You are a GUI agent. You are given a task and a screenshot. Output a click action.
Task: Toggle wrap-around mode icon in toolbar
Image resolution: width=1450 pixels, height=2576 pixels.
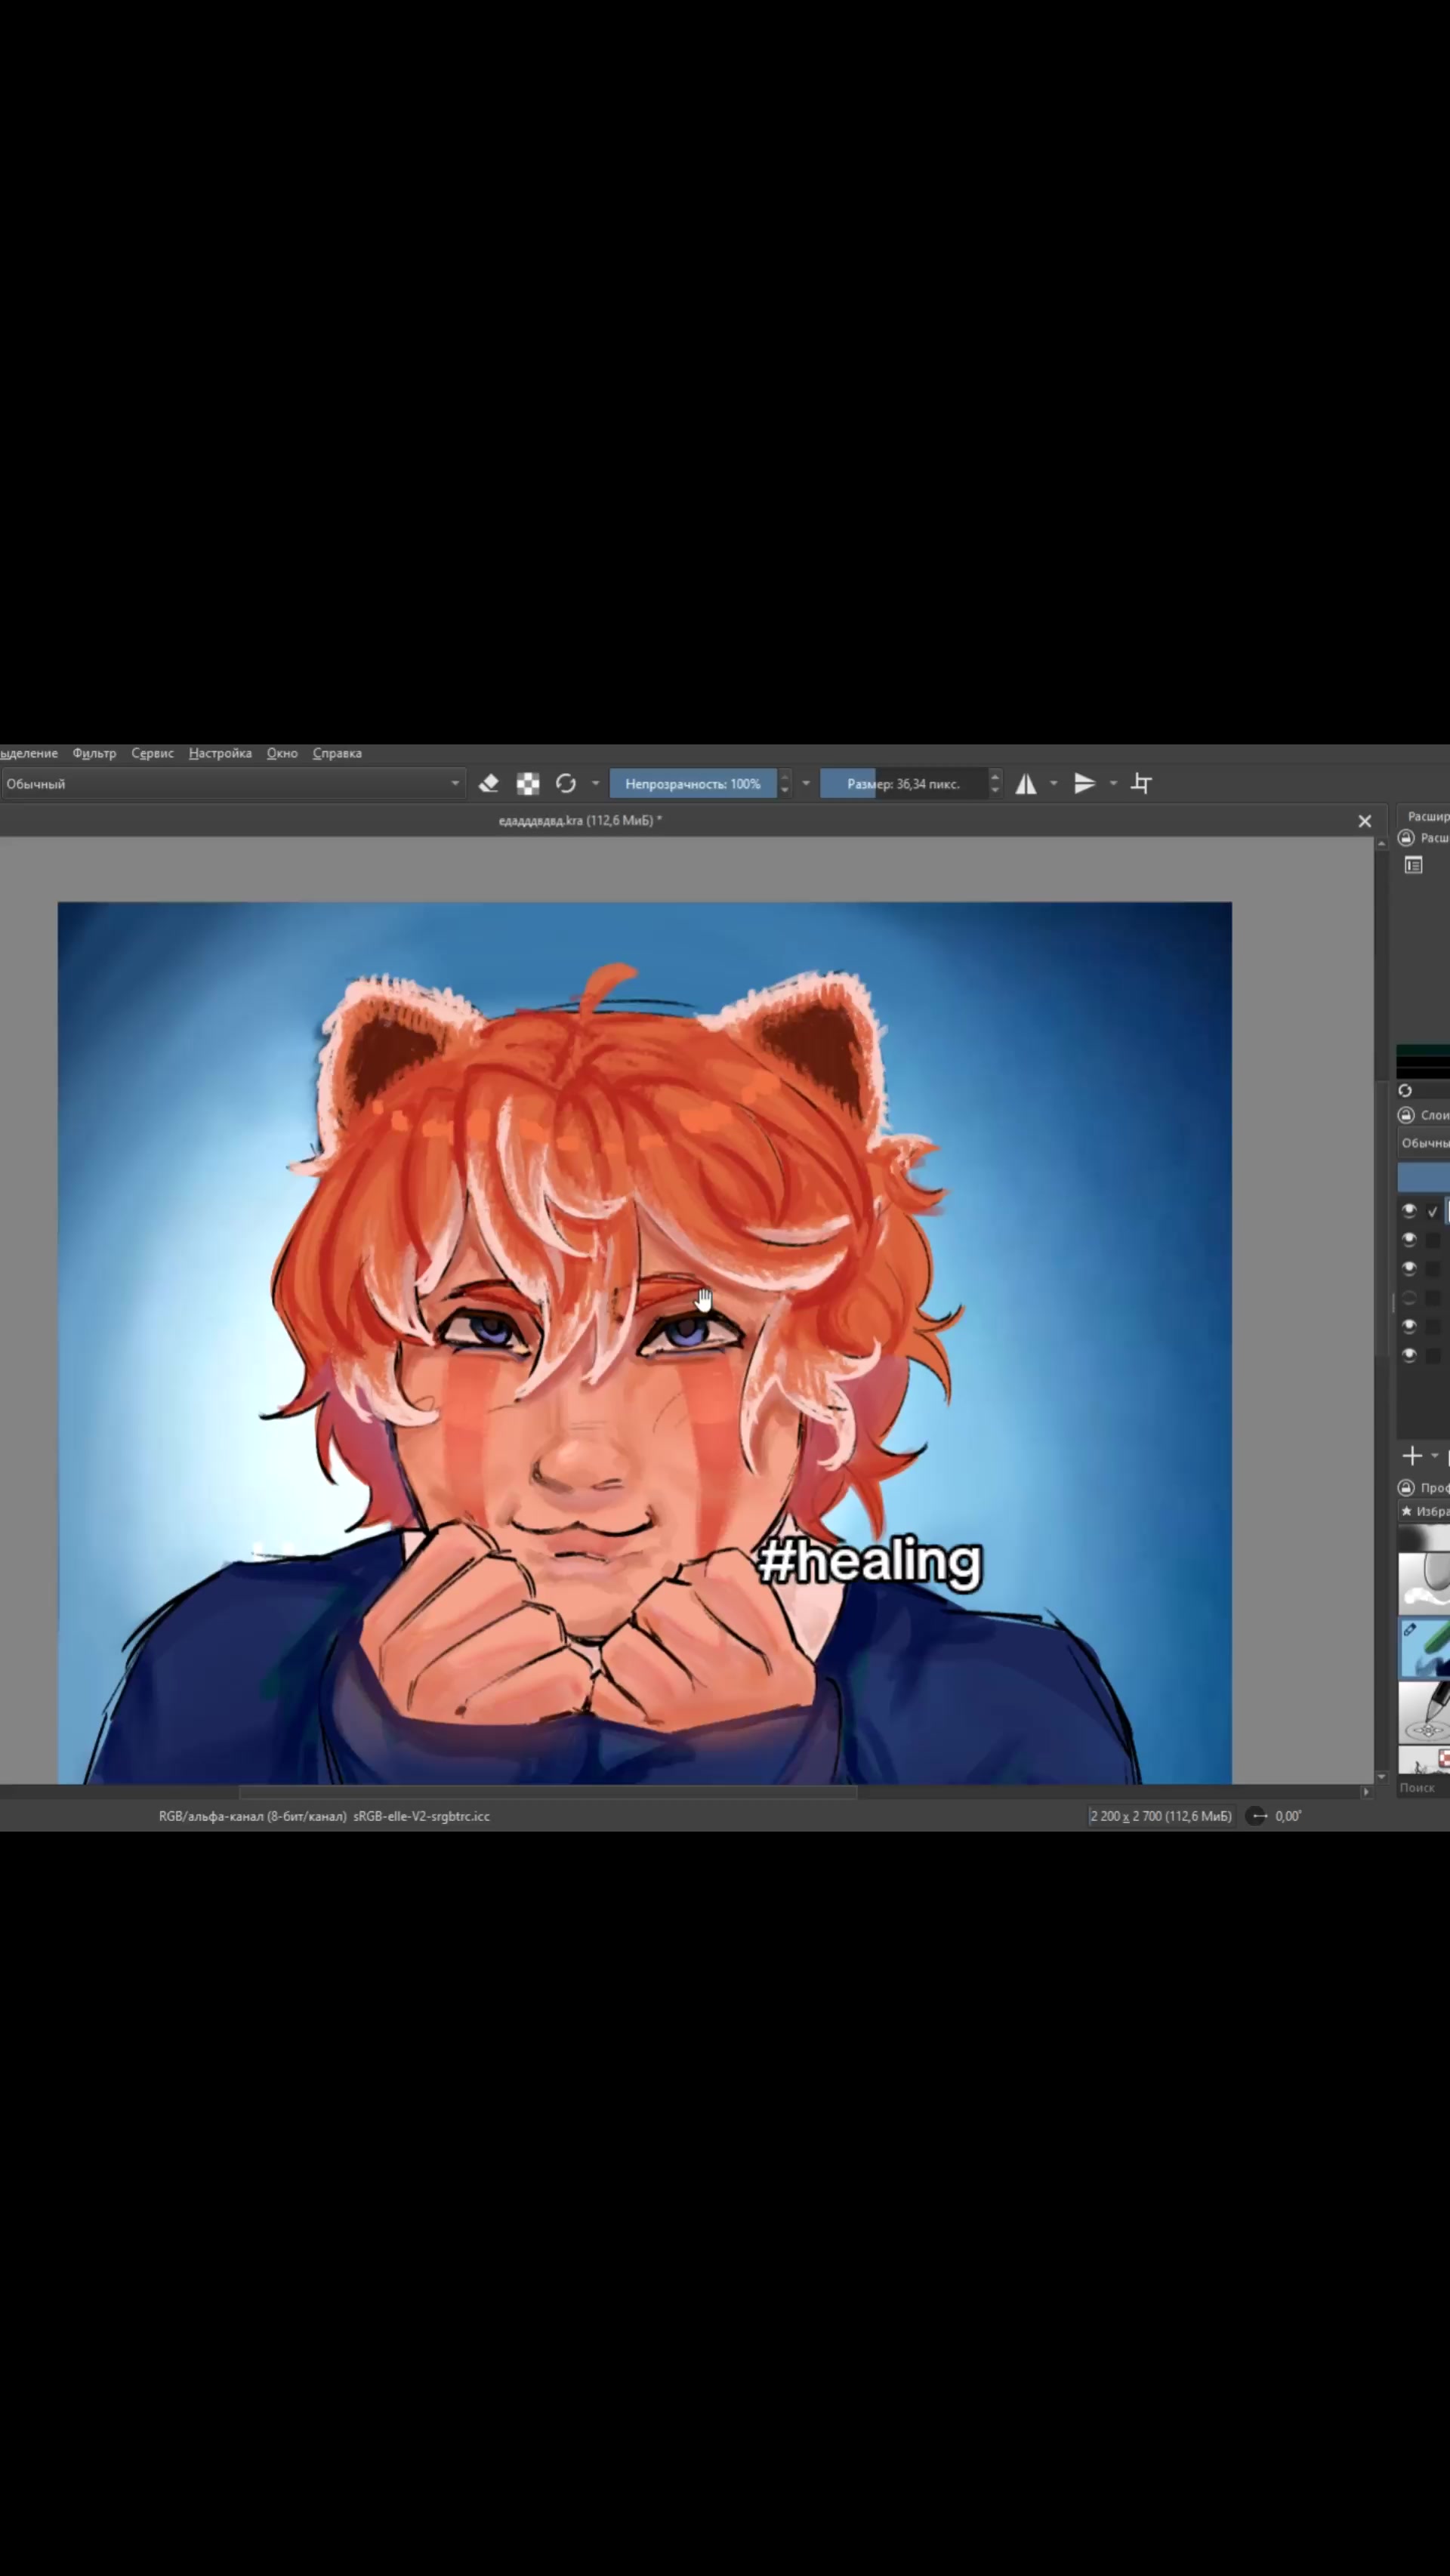pos(1141,784)
